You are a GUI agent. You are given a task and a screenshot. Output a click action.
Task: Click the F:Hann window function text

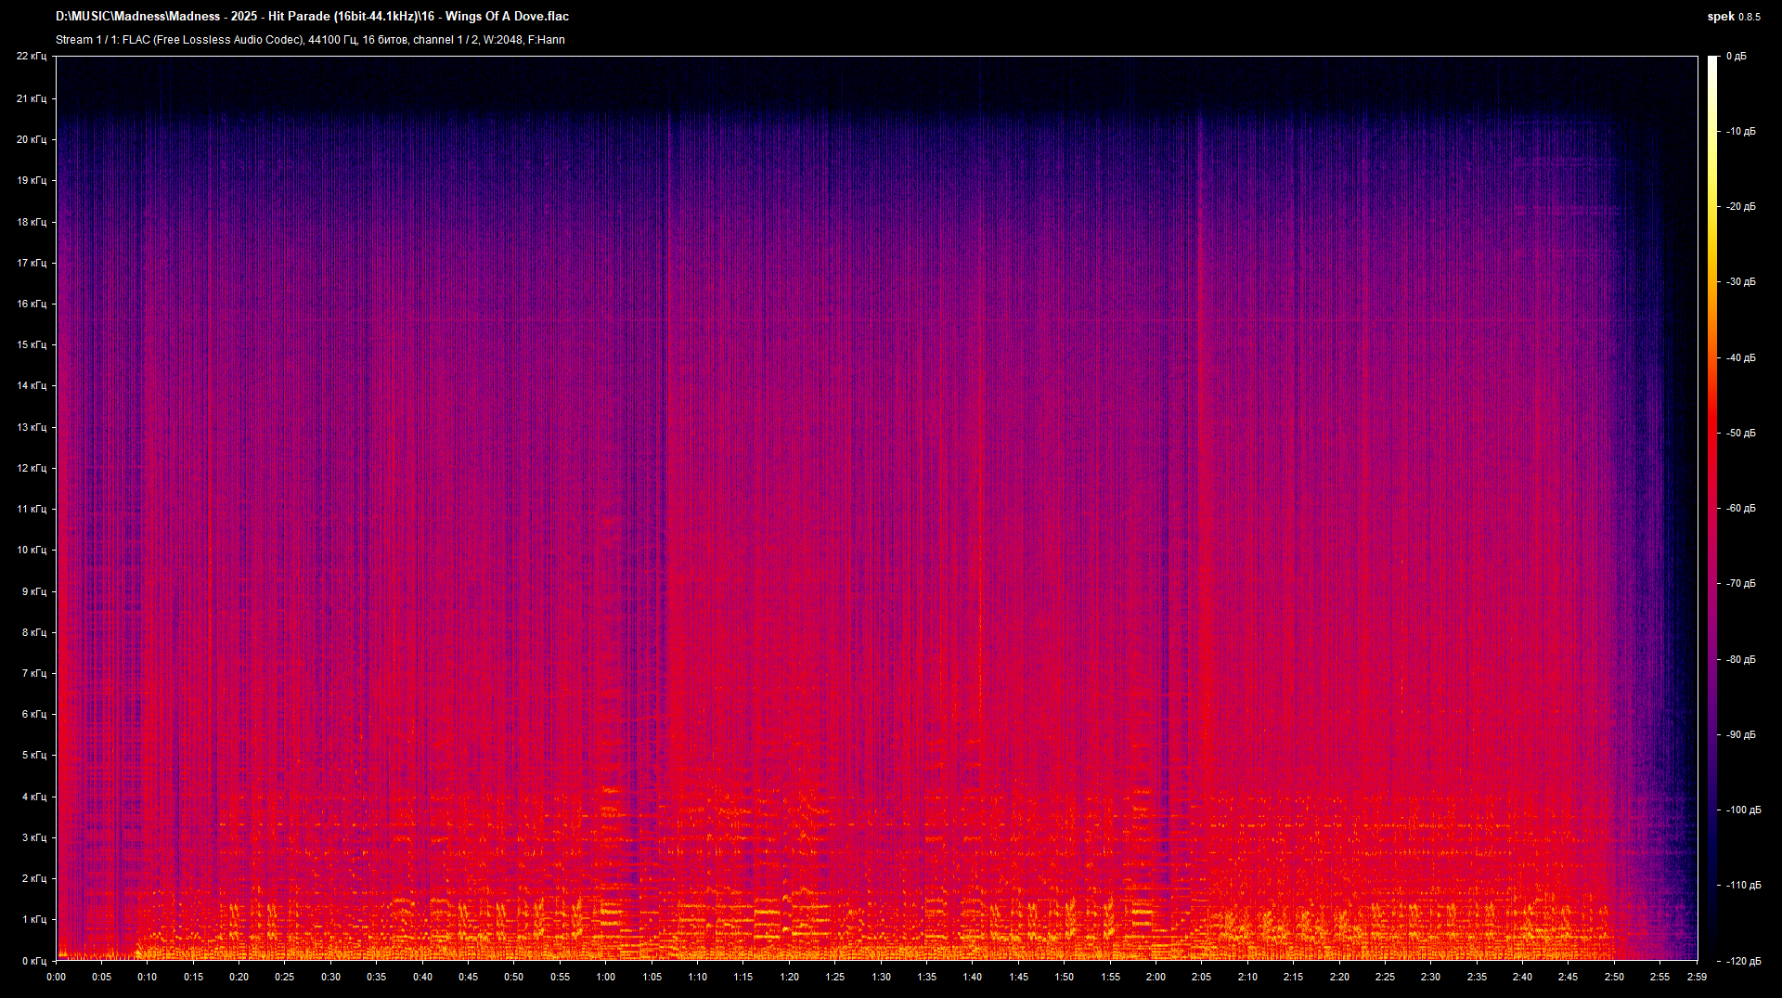548,40
